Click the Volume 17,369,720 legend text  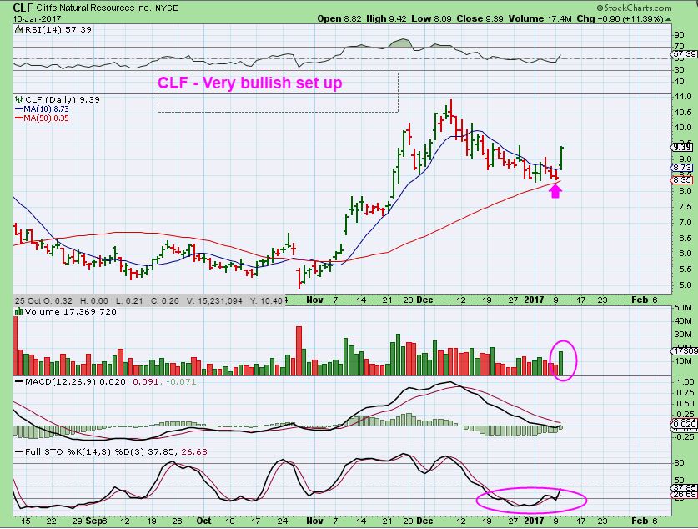pyautogui.click(x=71, y=311)
